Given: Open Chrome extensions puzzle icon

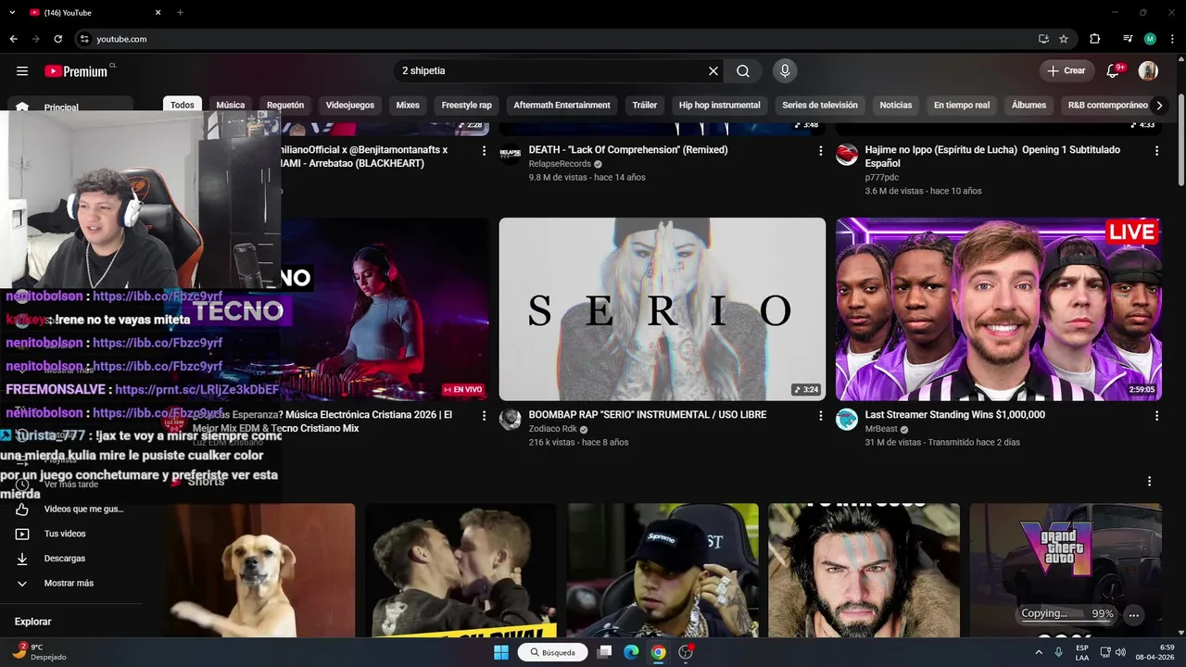Looking at the screenshot, I should pos(1094,39).
